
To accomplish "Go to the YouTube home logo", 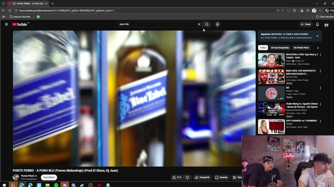I will coord(20,24).
